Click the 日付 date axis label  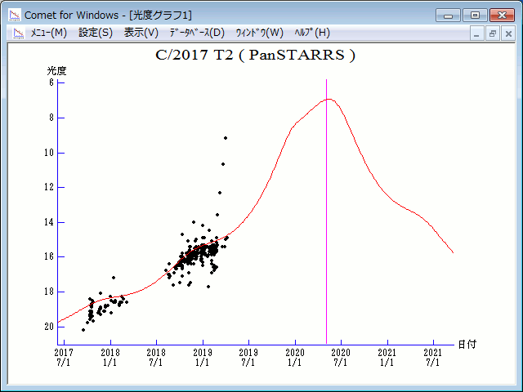coord(467,345)
